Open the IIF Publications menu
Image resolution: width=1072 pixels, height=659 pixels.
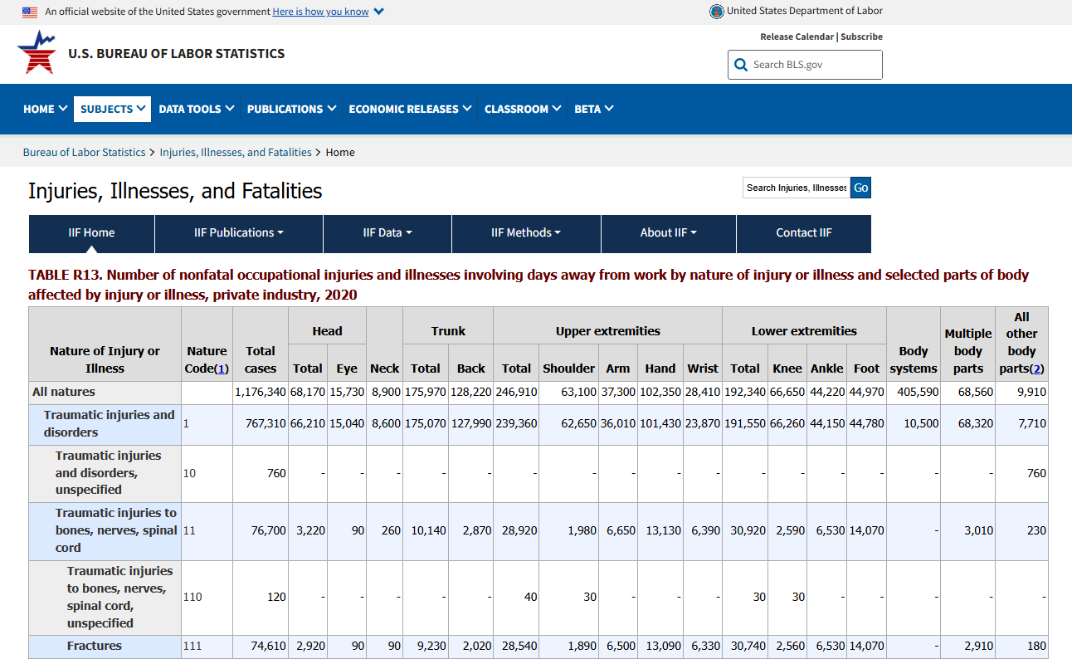(x=238, y=233)
